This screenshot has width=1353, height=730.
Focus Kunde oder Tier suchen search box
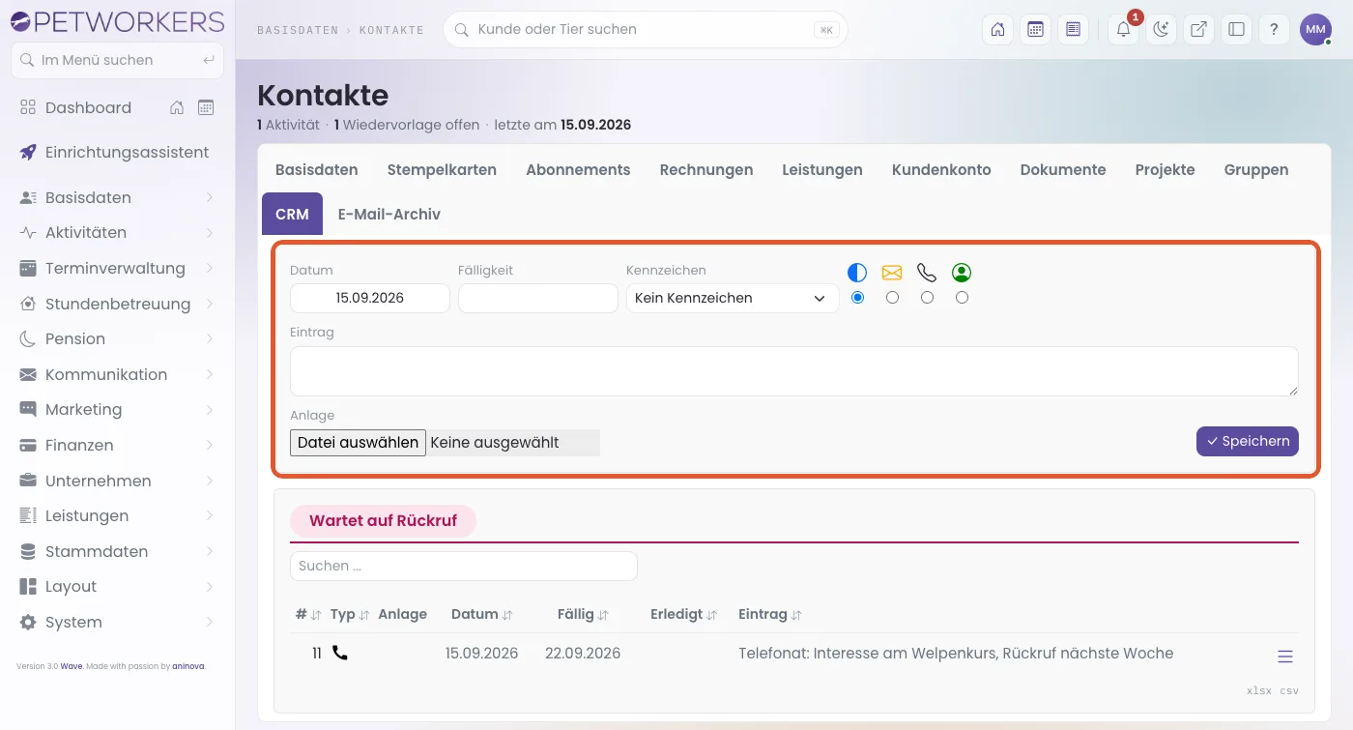[646, 29]
